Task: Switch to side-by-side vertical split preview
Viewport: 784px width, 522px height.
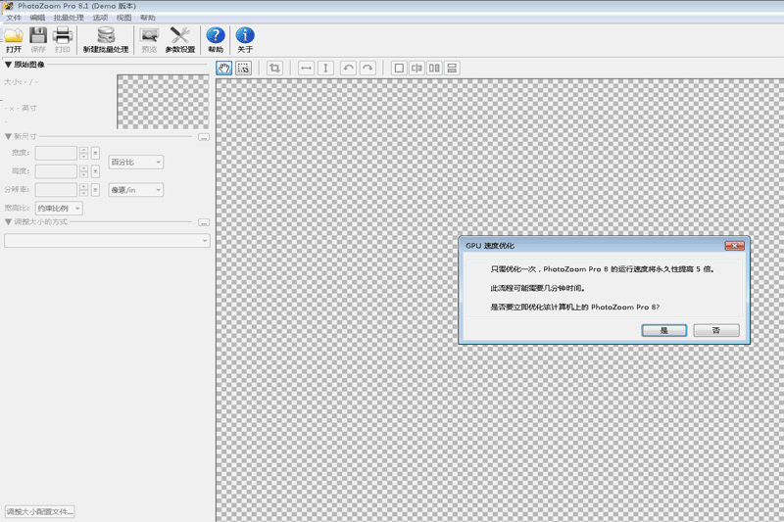Action: click(434, 68)
